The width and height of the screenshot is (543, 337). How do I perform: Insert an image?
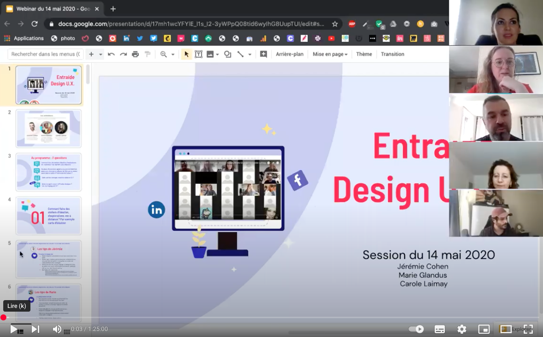tap(210, 54)
